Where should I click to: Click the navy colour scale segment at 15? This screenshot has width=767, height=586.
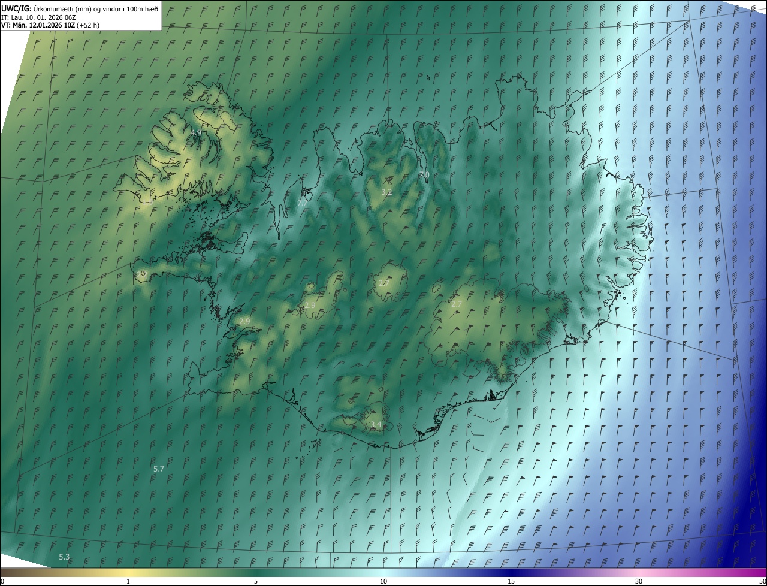[511, 573]
